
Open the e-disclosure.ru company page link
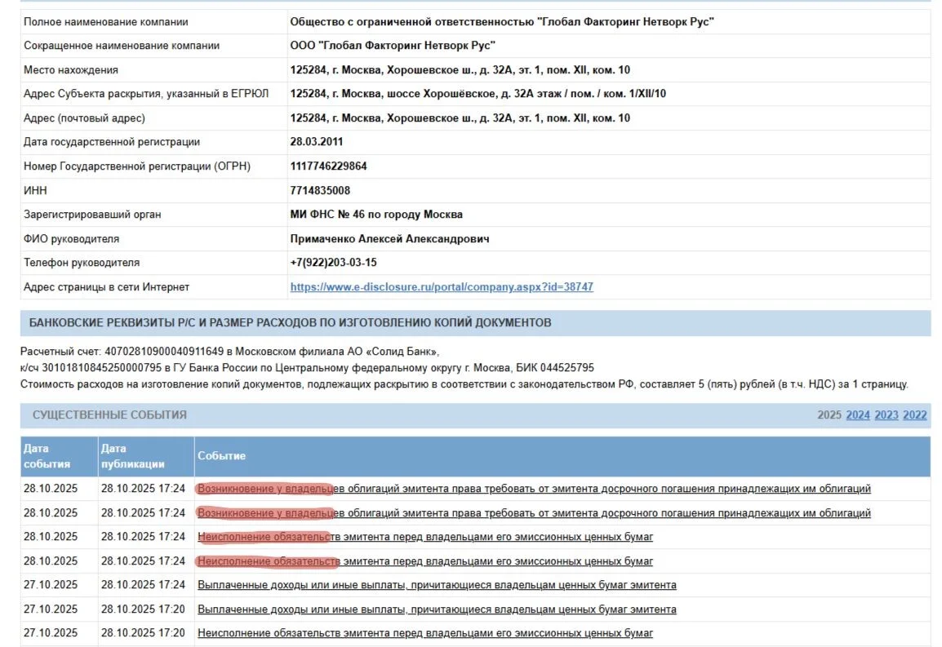[442, 286]
